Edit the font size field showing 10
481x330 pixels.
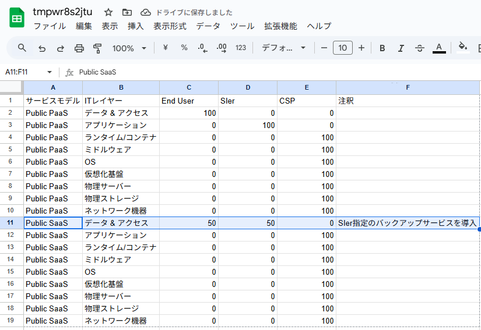point(343,48)
